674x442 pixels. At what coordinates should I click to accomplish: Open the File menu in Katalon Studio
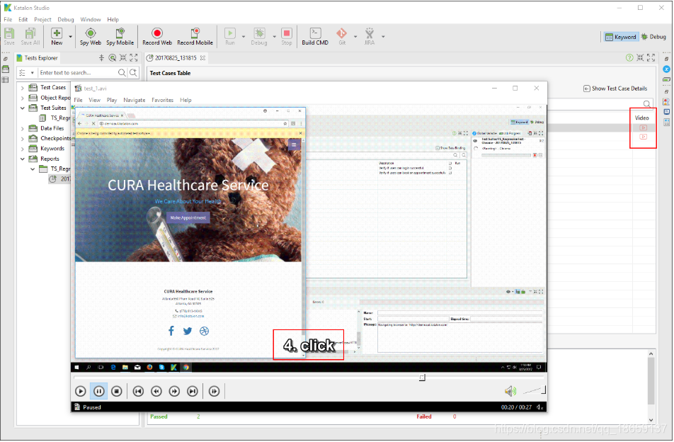8,19
